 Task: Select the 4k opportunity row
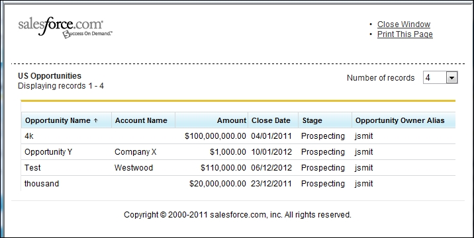coord(238,136)
